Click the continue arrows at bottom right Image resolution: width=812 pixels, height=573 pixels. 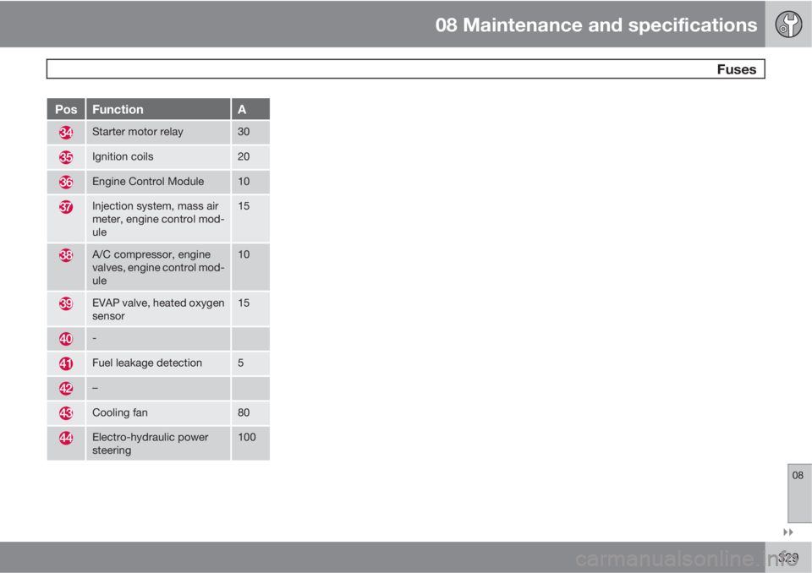(788, 532)
